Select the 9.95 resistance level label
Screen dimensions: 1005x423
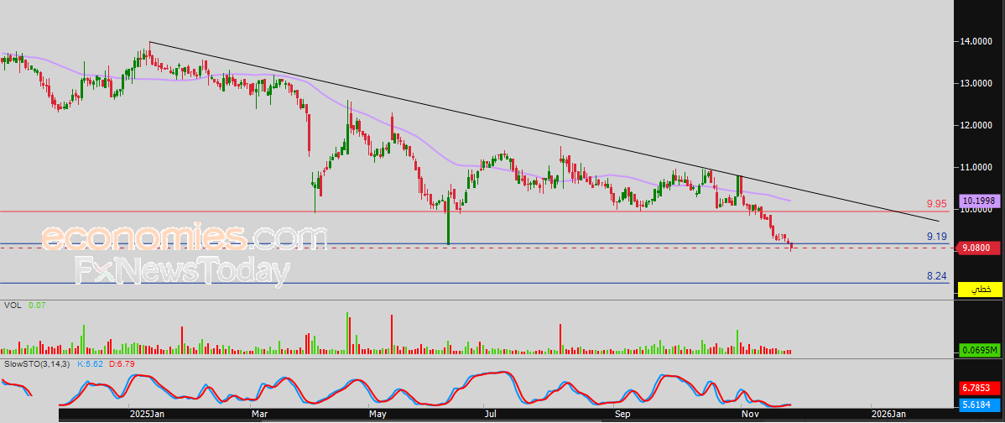coord(936,204)
